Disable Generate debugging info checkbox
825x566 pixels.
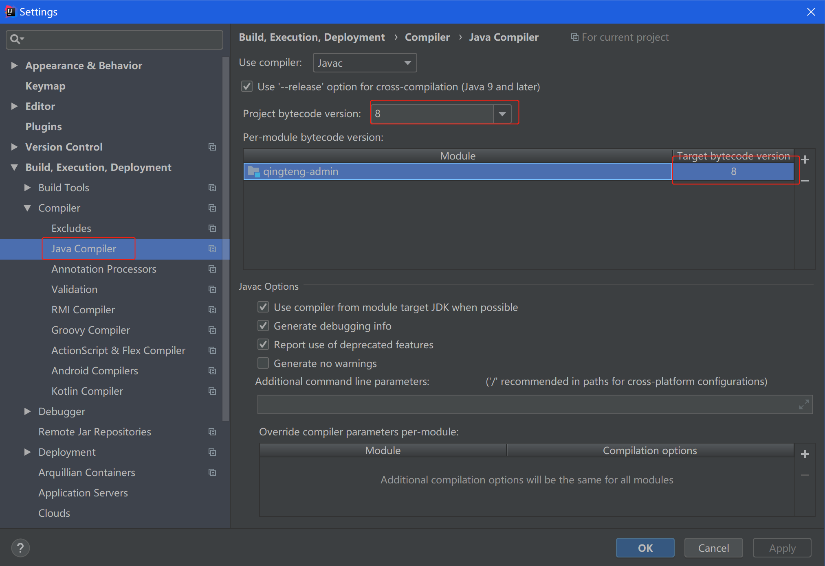[263, 326]
